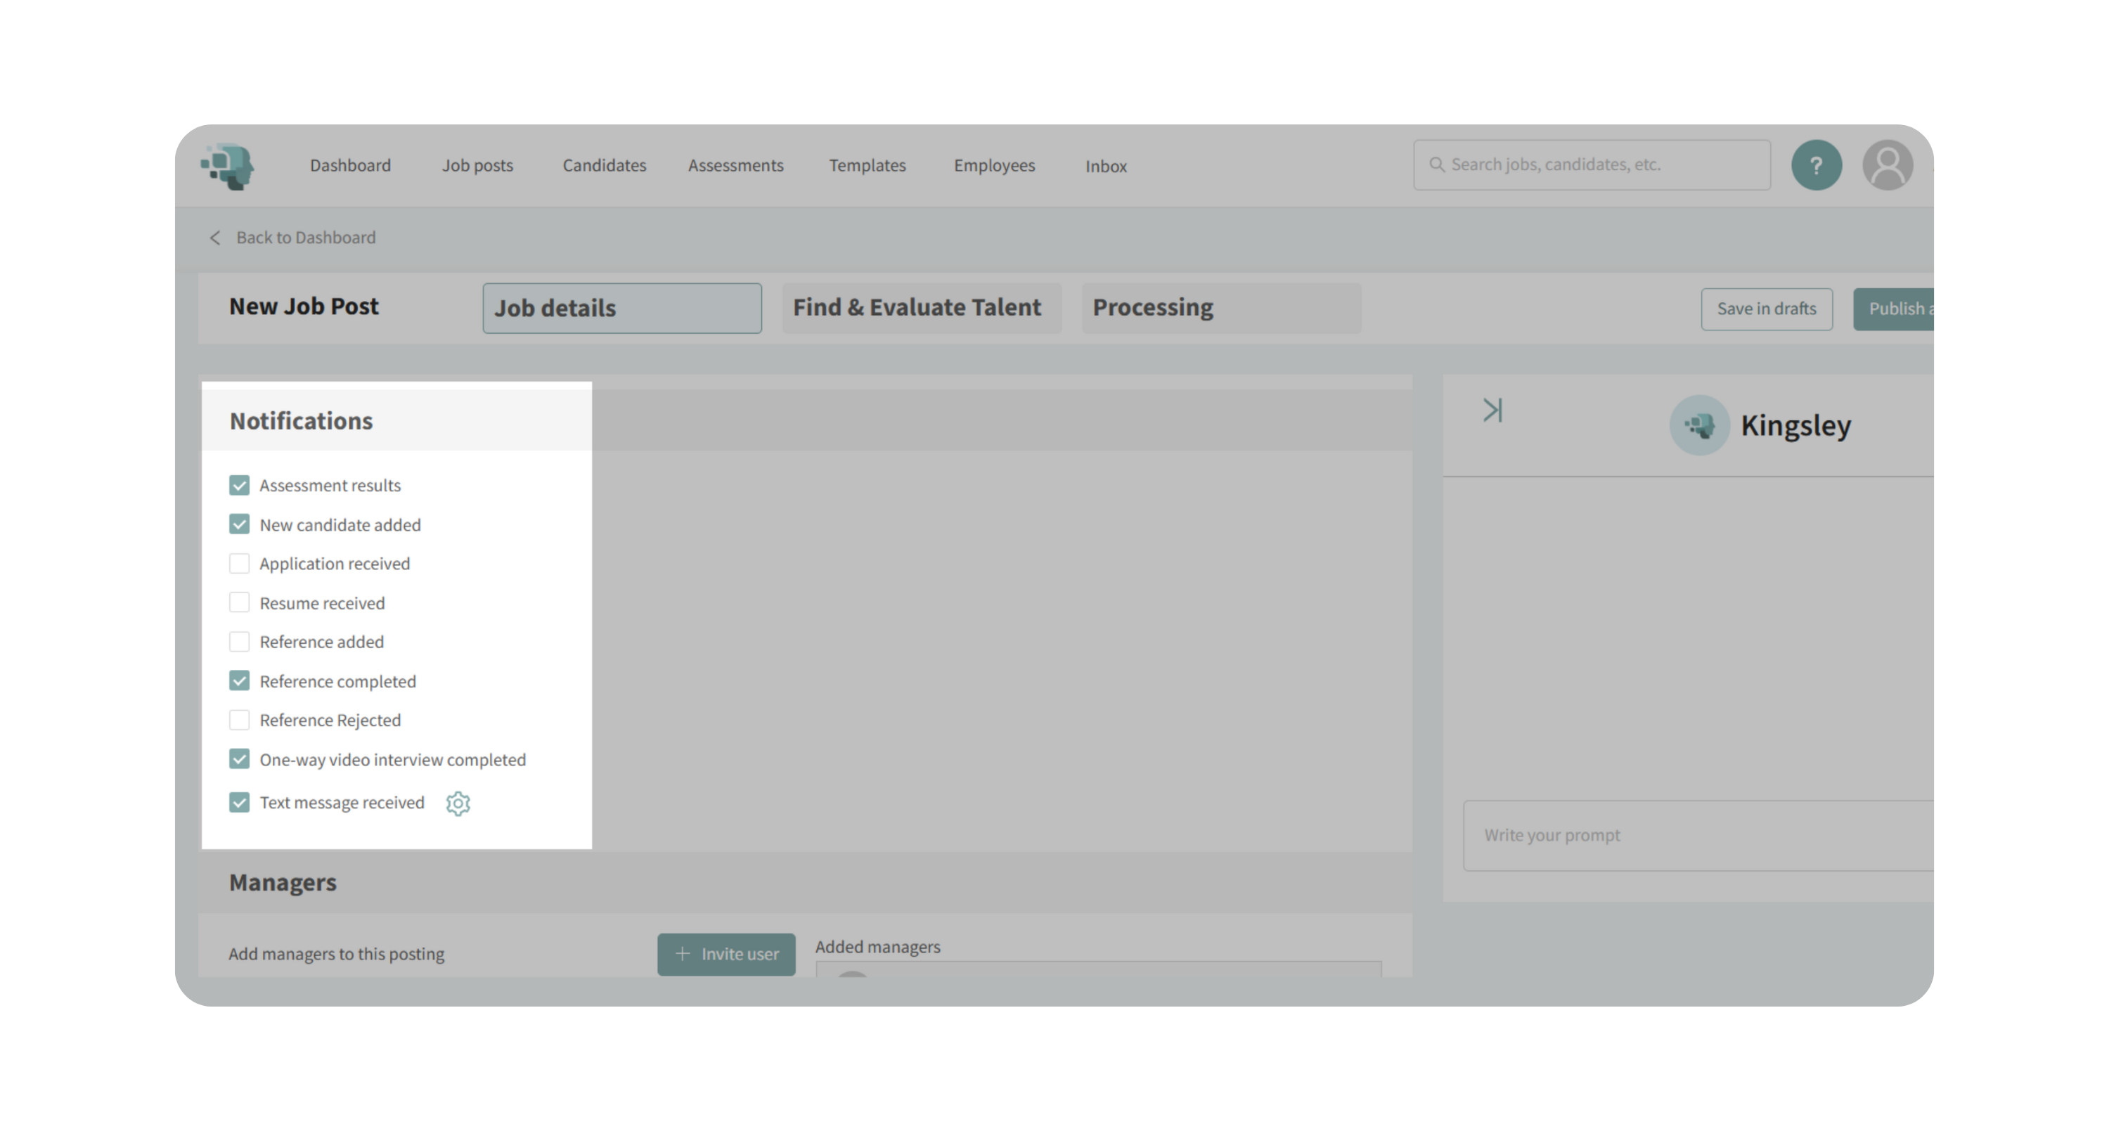Enable the Reference Rejected notification
The image size is (2109, 1131).
click(x=239, y=720)
